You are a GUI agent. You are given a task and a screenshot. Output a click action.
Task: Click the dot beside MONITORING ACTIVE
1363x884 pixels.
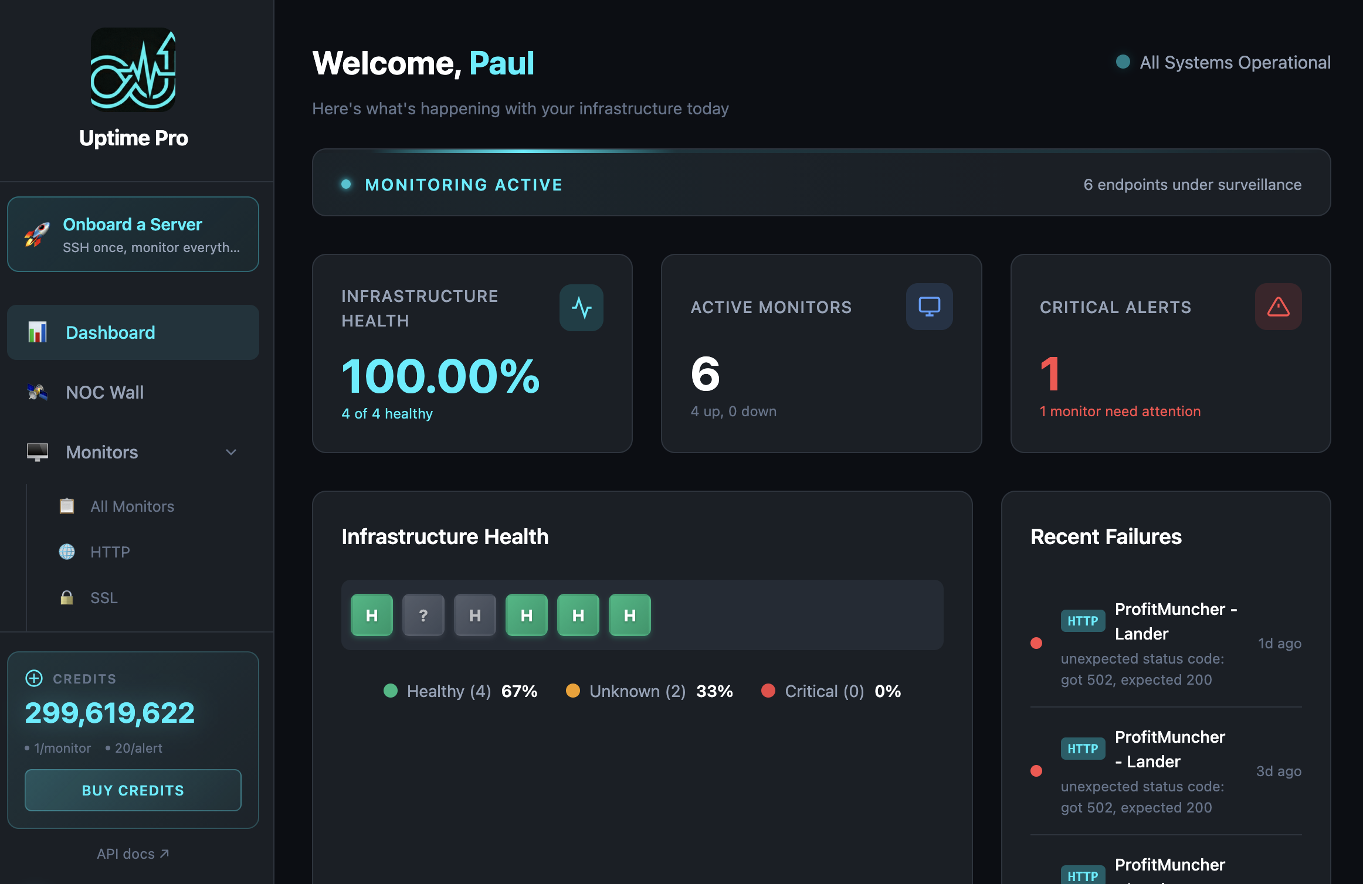[346, 184]
